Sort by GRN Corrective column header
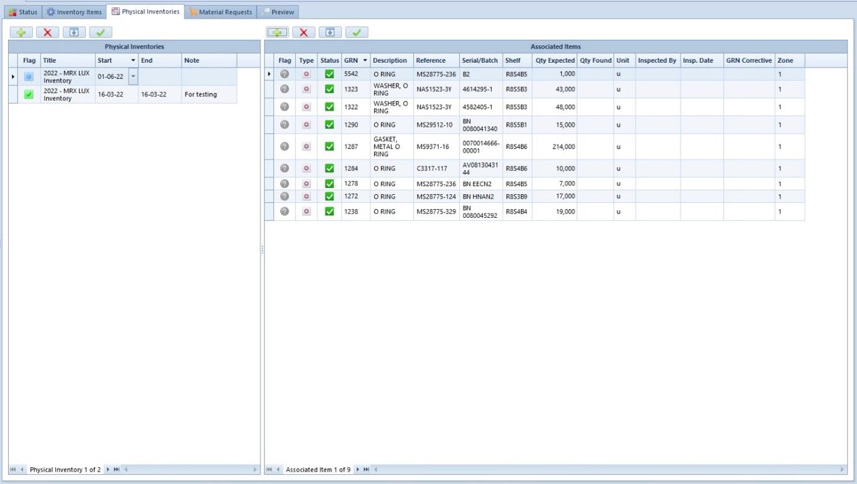Image resolution: width=857 pixels, height=484 pixels. tap(749, 60)
